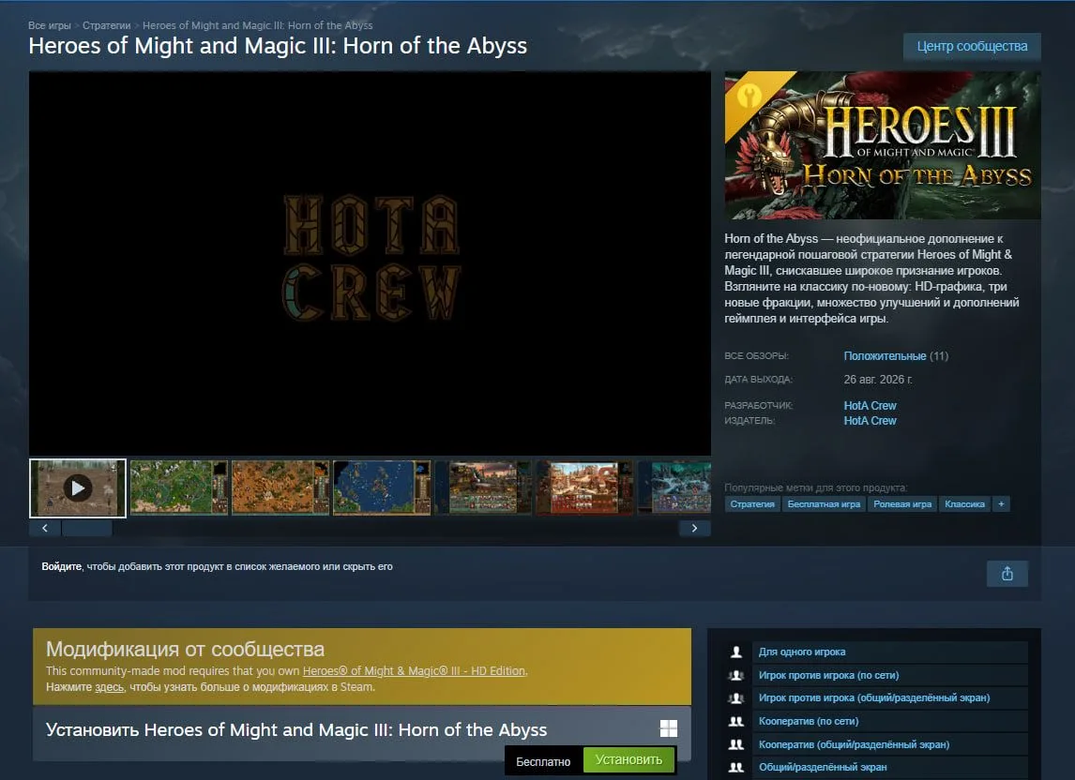Image resolution: width=1075 pixels, height=780 pixels.
Task: Go to 'Стратегии' breadcrumb
Action: pos(106,25)
